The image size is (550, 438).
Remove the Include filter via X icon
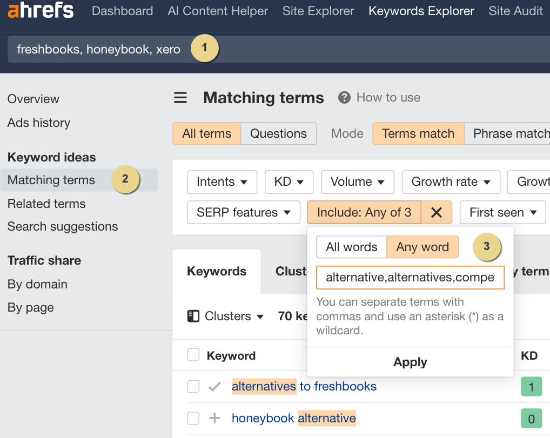click(437, 212)
